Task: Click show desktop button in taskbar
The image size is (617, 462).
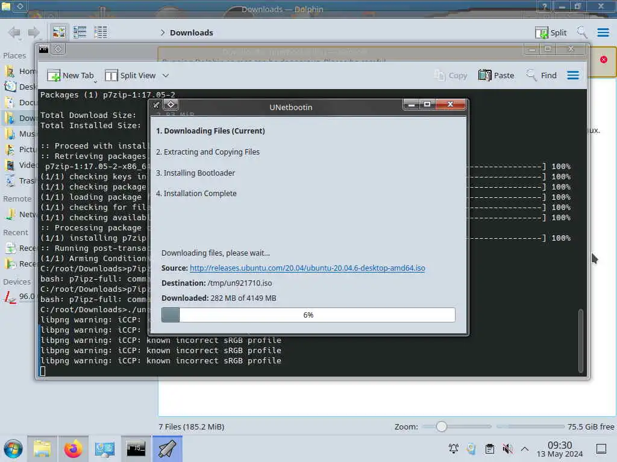Action: point(601,449)
